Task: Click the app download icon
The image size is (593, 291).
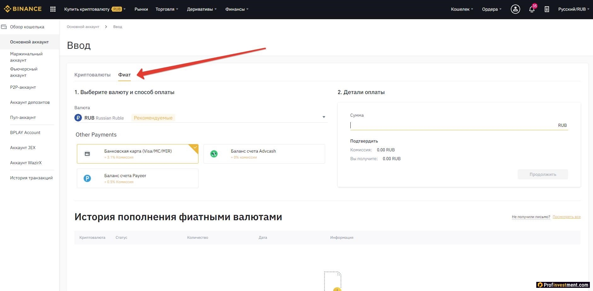Action: pos(547,9)
